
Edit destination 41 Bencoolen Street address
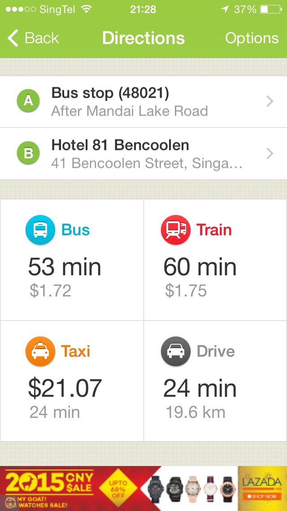pyautogui.click(x=147, y=163)
